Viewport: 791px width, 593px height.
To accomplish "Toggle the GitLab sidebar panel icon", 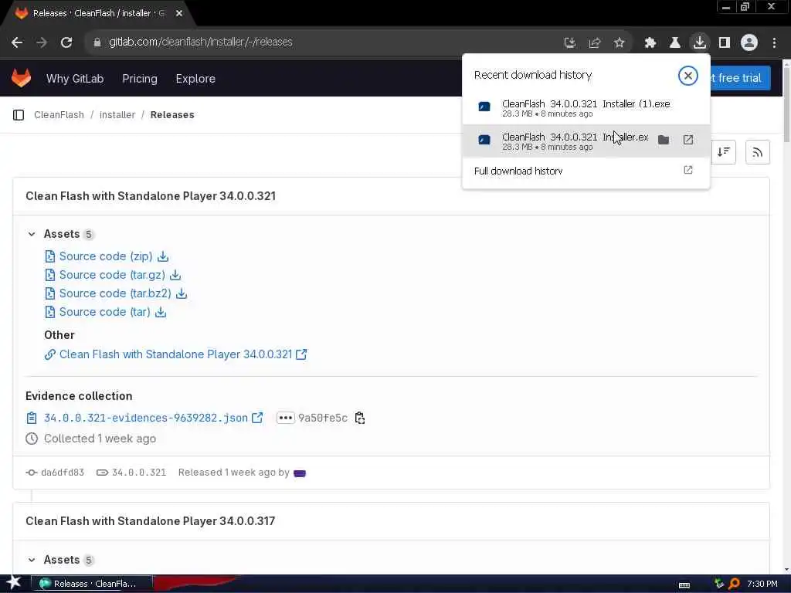I will click(19, 115).
